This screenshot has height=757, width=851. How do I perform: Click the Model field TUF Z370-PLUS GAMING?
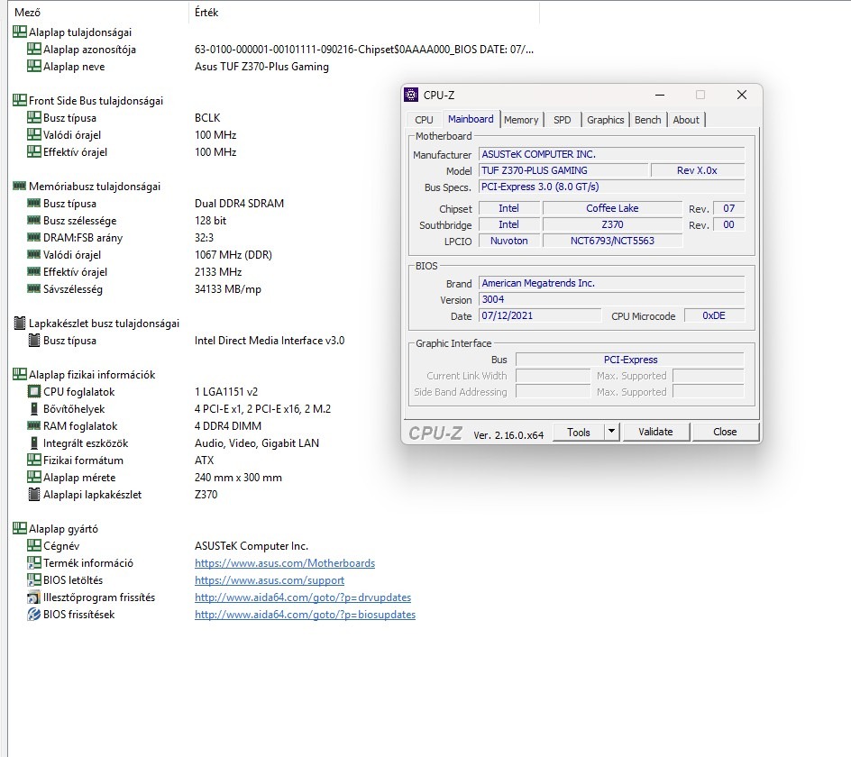tap(563, 171)
